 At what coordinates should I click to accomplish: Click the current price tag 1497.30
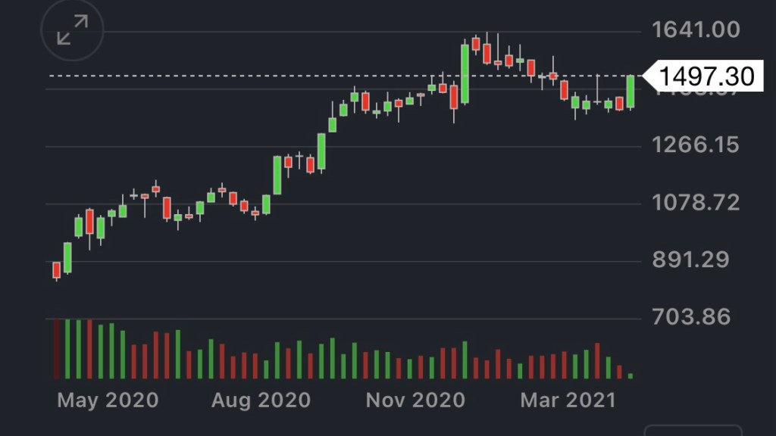tap(706, 76)
